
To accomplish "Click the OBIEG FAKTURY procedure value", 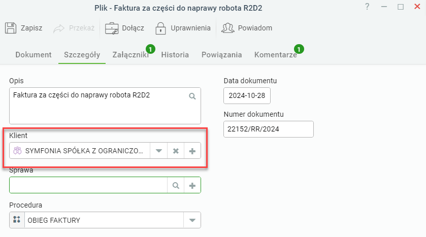I will tap(54, 220).
